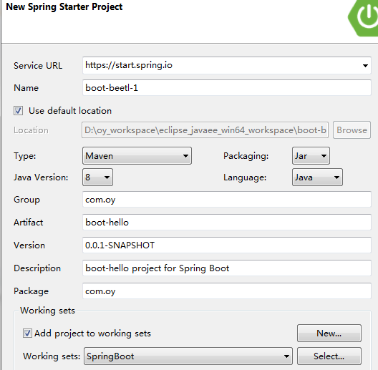Click the New... working set button

(329, 334)
